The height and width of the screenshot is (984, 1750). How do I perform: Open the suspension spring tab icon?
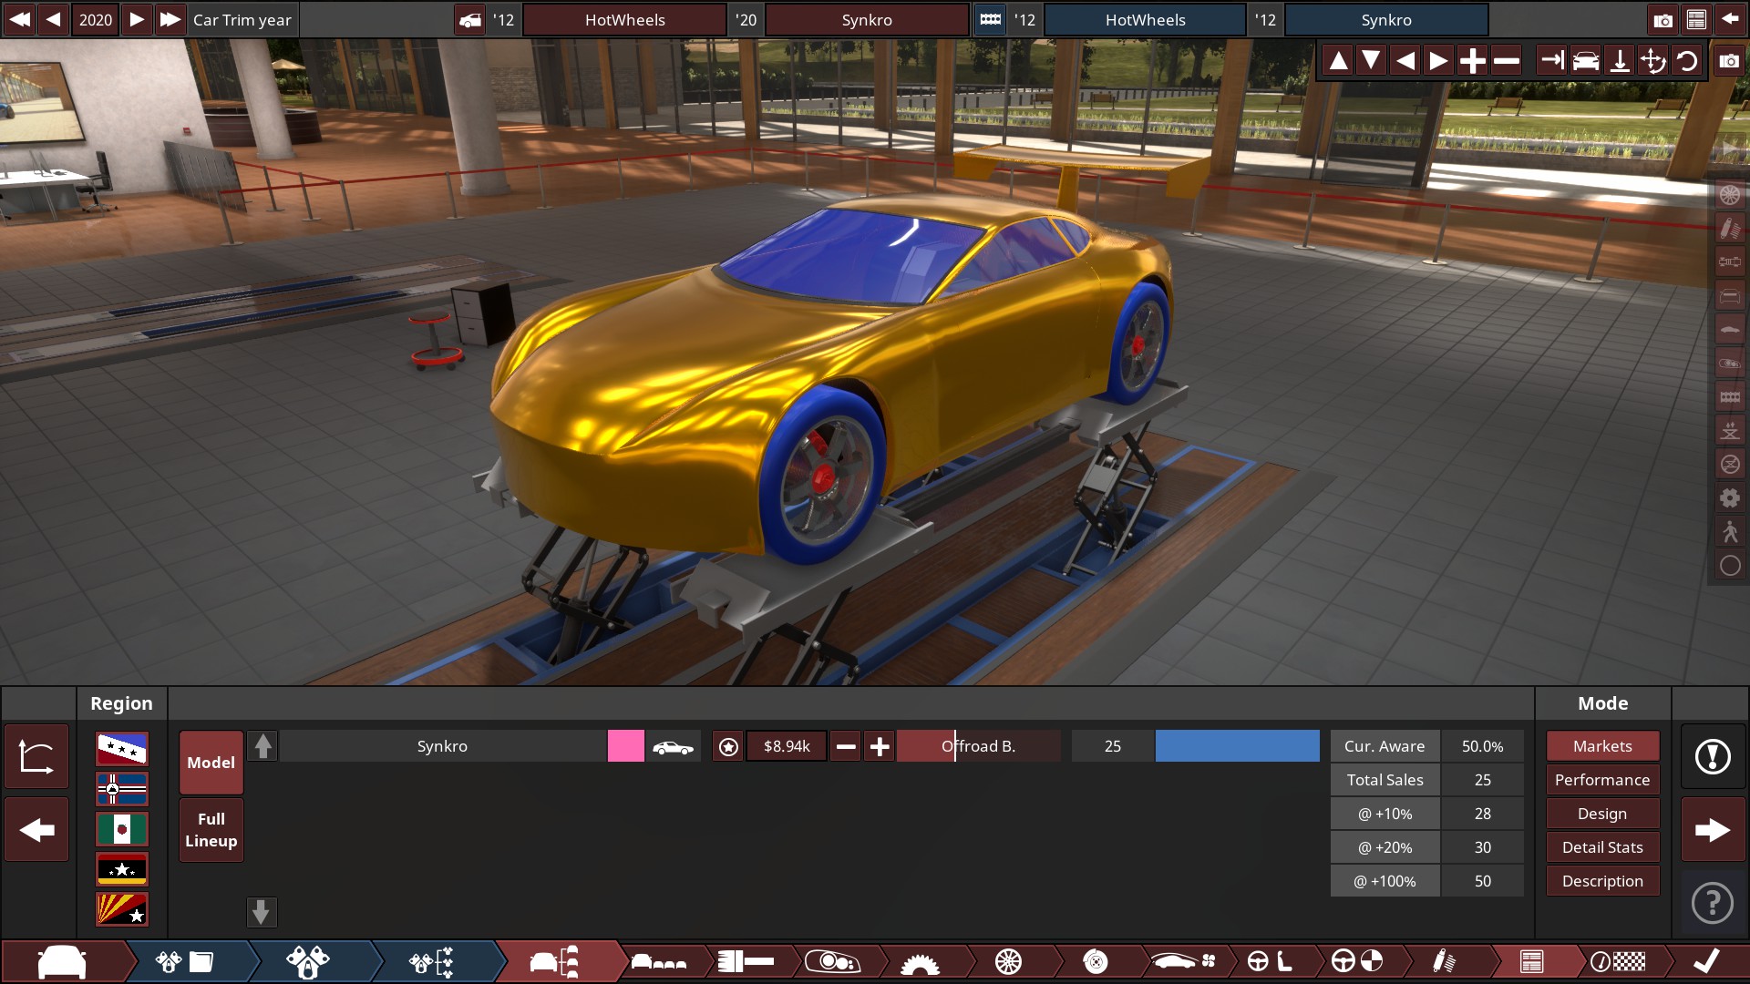tap(1444, 961)
